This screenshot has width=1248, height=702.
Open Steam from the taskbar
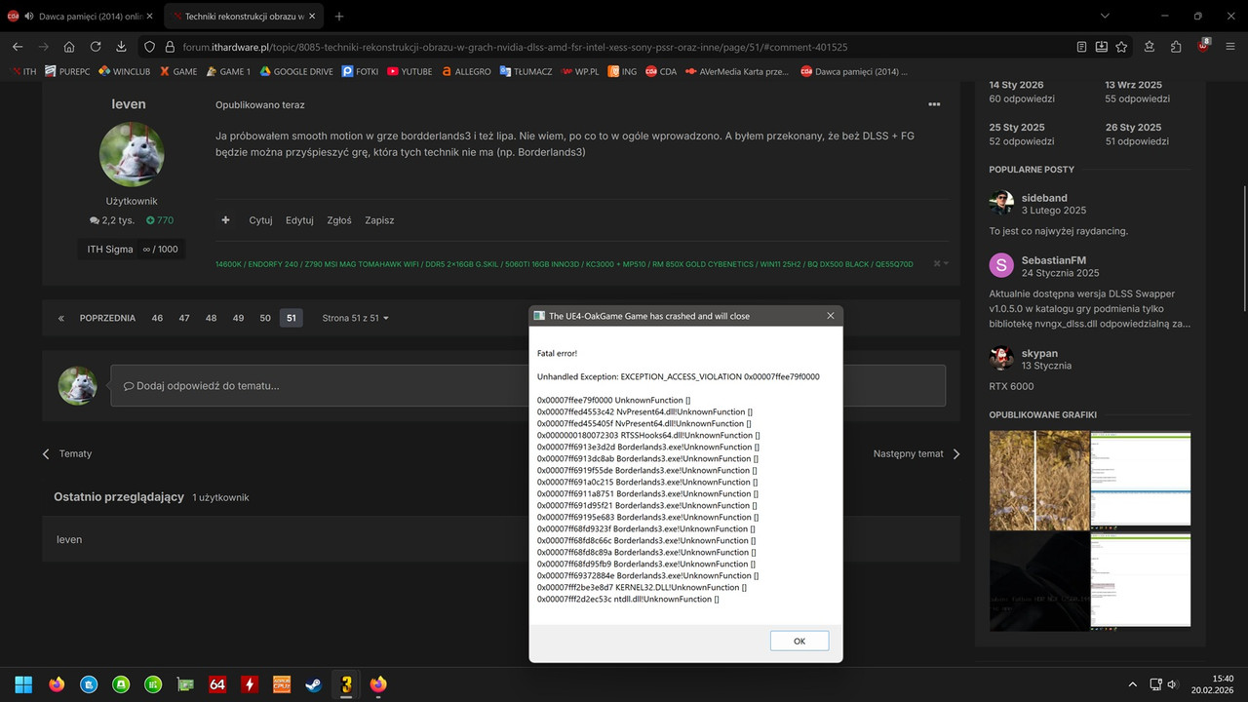[313, 684]
